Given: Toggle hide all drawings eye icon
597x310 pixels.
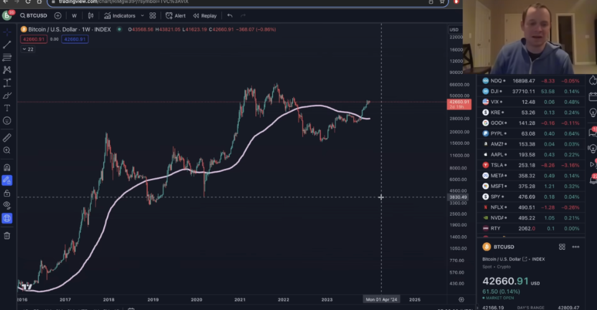Looking at the screenshot, I should coord(7,206).
